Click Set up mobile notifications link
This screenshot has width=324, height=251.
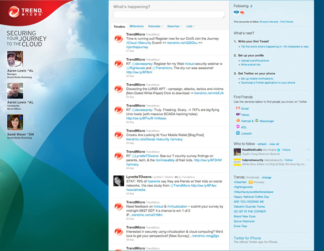tap(257, 78)
